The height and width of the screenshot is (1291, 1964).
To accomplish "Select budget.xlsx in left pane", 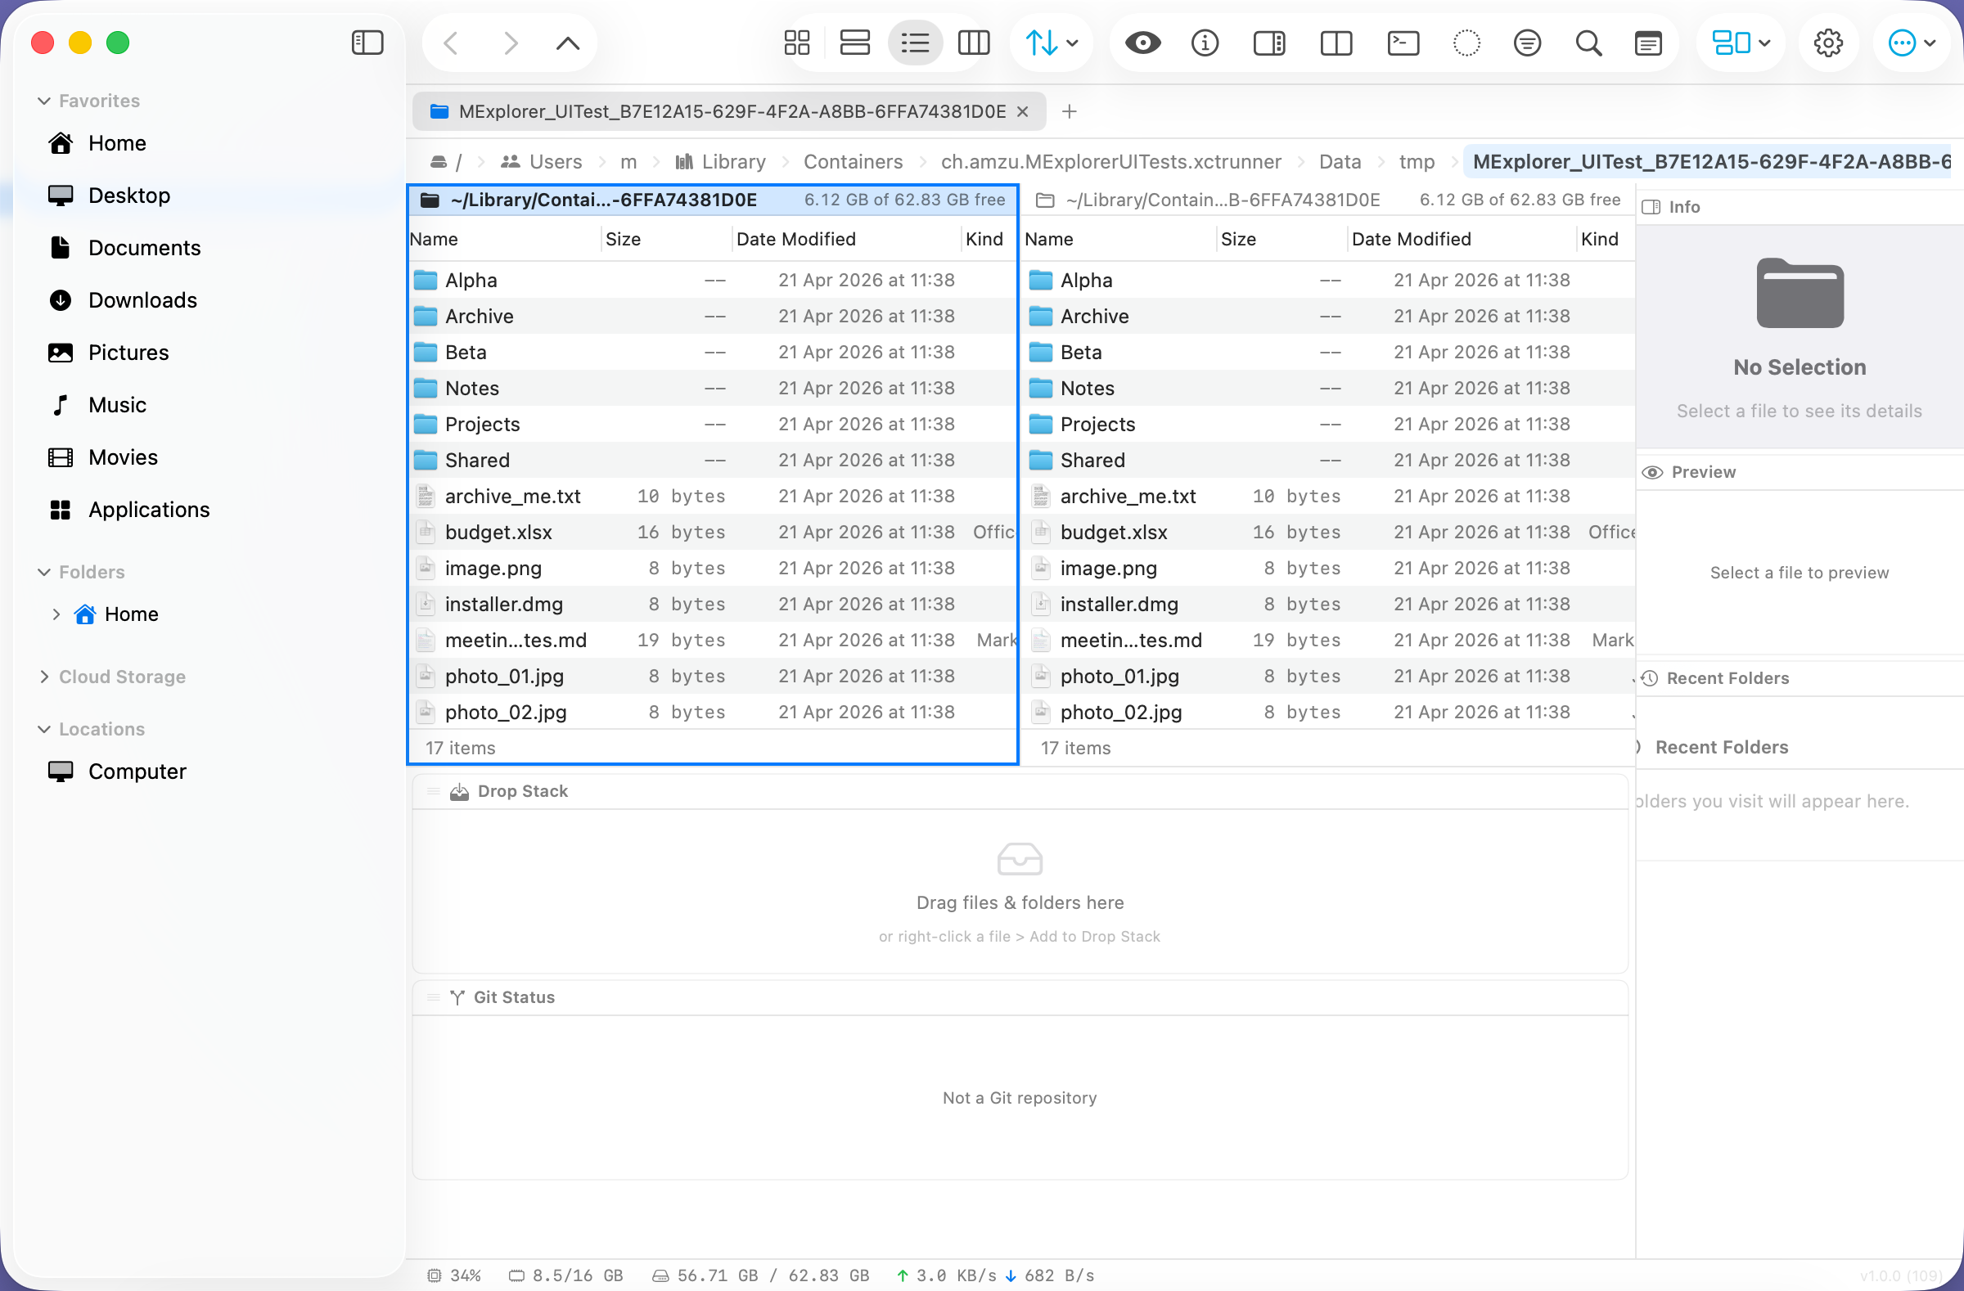I will (713, 532).
